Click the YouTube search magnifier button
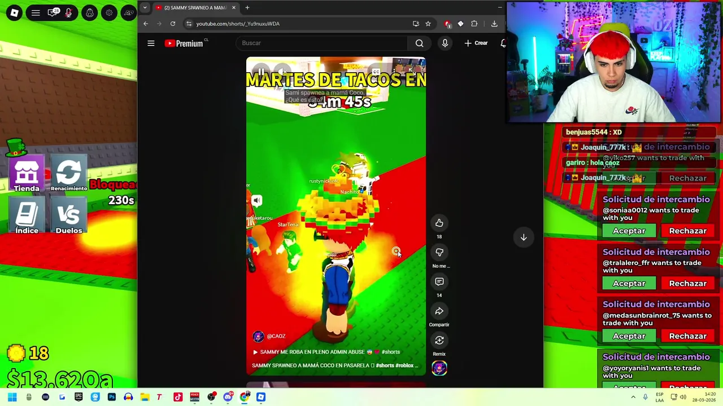723x406 pixels. (419, 43)
